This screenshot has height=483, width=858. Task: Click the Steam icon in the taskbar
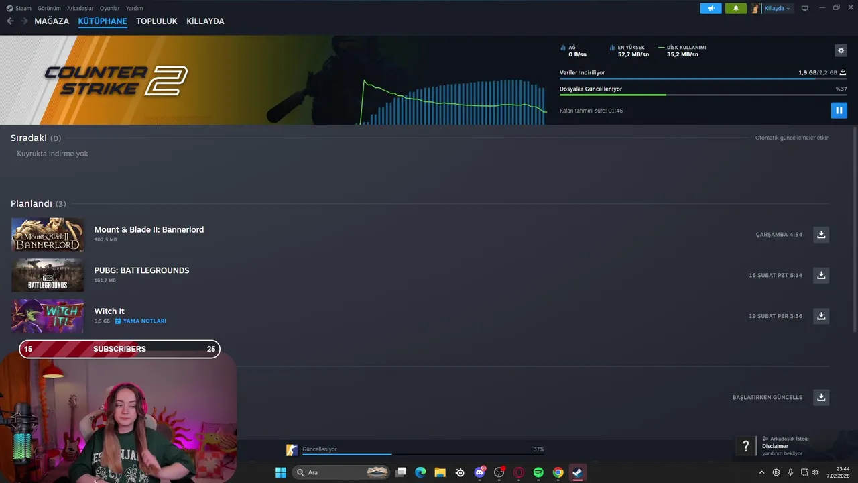pyautogui.click(x=577, y=472)
